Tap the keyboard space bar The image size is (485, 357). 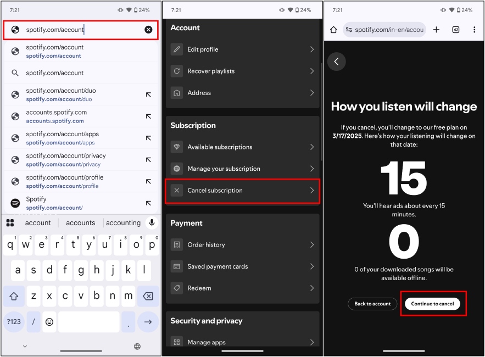[89, 322]
